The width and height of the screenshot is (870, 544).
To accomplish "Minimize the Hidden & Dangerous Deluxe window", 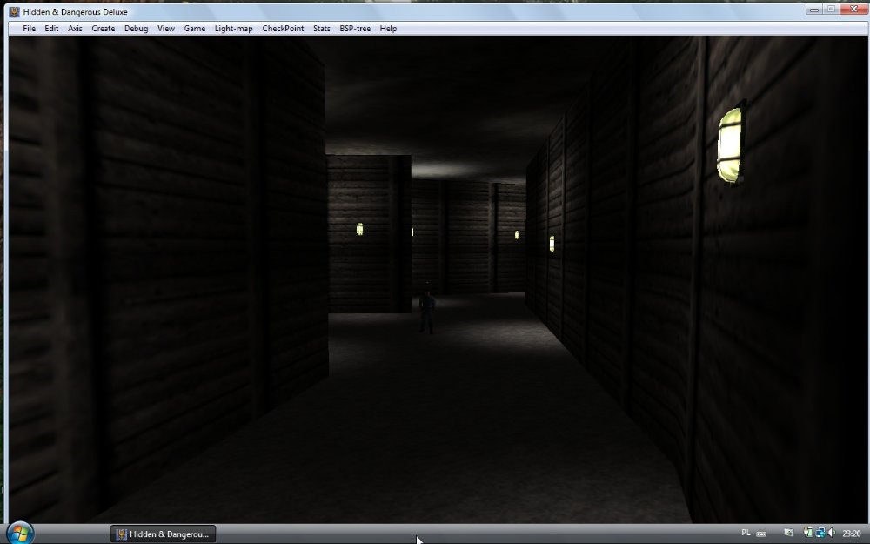I will coord(814,9).
